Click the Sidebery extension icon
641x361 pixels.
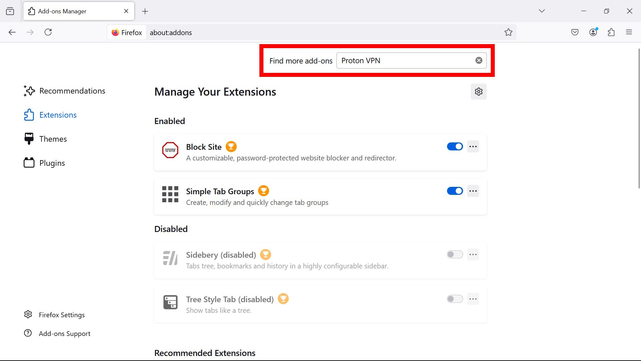(x=170, y=258)
